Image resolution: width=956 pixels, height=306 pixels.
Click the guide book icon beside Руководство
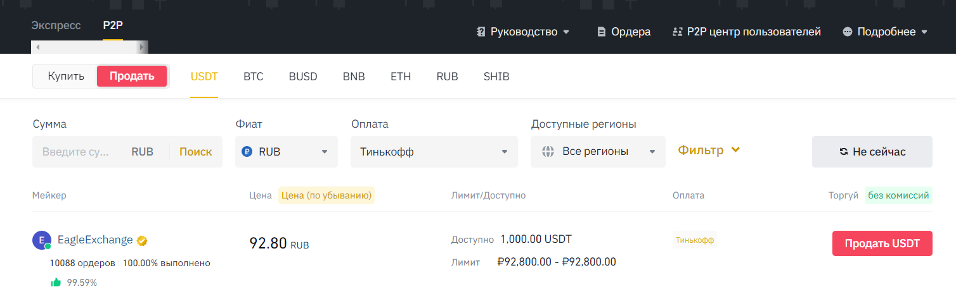tap(481, 32)
